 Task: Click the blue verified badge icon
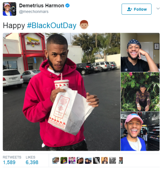click(x=67, y=6)
